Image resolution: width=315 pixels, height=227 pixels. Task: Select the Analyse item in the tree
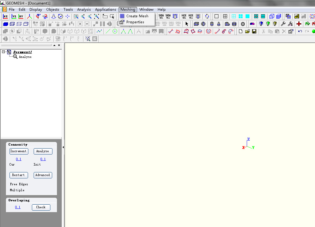(25, 57)
